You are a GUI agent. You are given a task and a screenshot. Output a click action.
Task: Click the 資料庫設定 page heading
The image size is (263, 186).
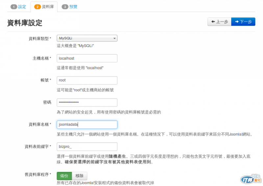[25, 23]
